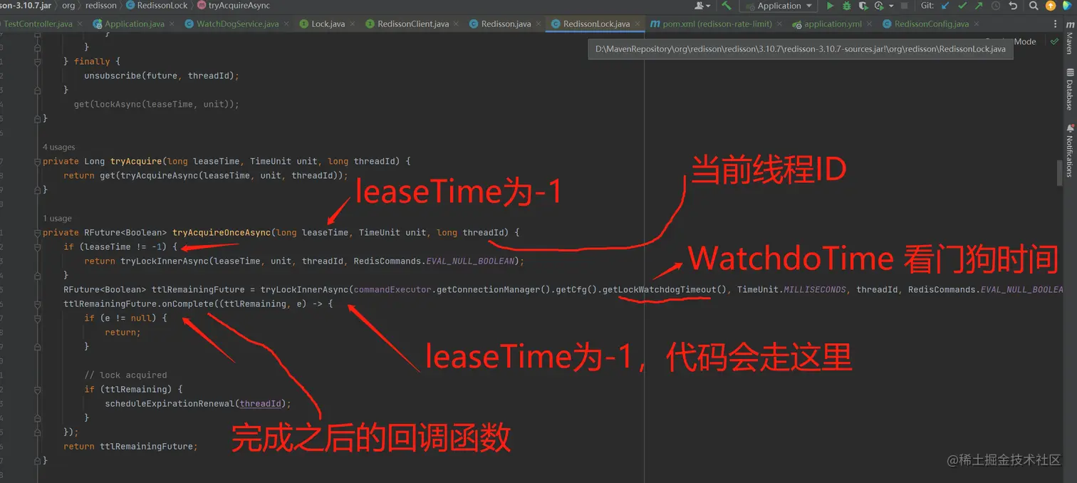Screen dimensions: 1077x483
Task: Switch to the Redisson.java tab
Action: point(506,24)
